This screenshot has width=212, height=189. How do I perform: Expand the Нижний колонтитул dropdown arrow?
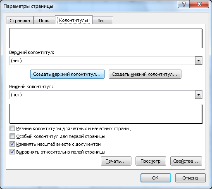point(198,95)
